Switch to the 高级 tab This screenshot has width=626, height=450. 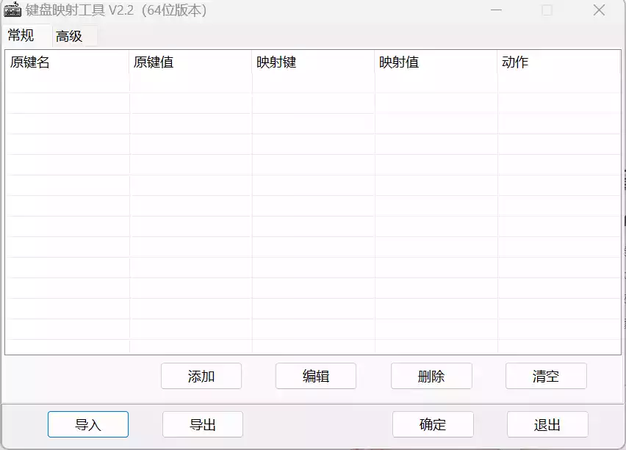click(73, 35)
